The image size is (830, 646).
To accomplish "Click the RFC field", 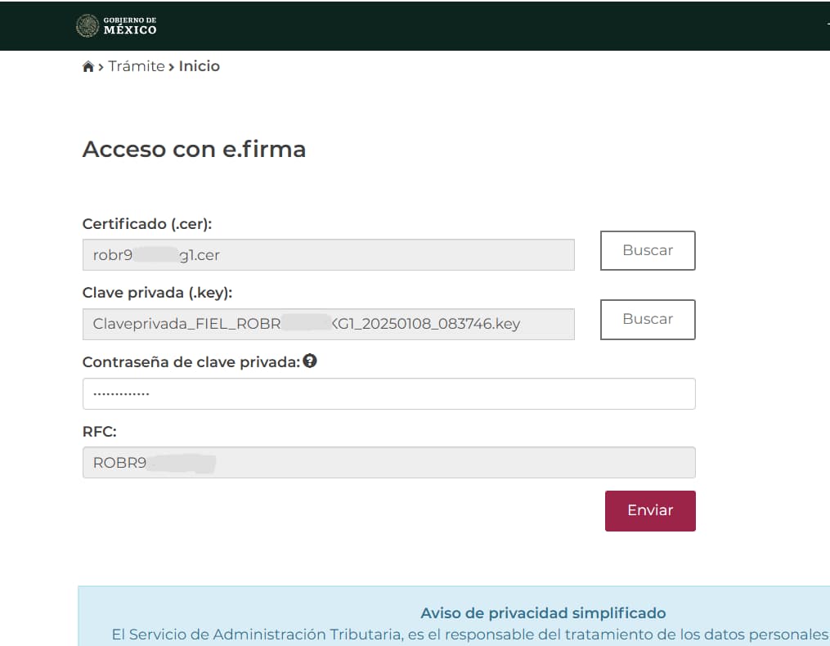I will (x=388, y=463).
